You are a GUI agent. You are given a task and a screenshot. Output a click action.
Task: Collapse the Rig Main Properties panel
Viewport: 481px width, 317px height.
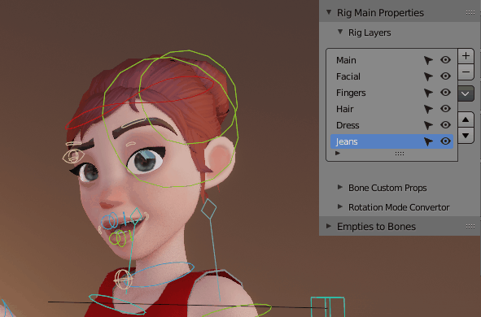coord(329,12)
